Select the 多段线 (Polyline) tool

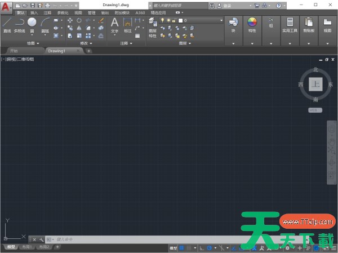pos(19,24)
